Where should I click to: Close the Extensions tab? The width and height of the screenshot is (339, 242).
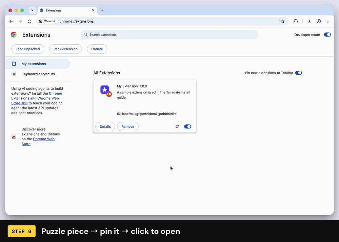pos(93,10)
